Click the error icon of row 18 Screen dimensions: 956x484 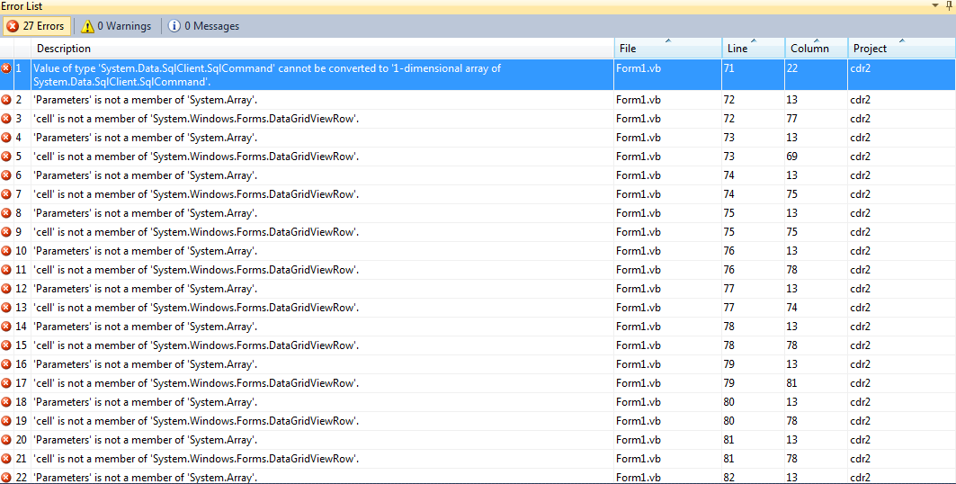click(x=6, y=402)
